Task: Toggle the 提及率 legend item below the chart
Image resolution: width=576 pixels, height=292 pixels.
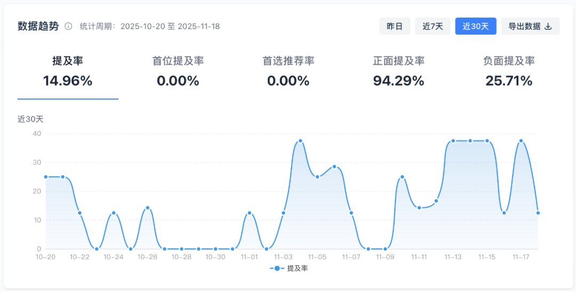Action: click(289, 269)
